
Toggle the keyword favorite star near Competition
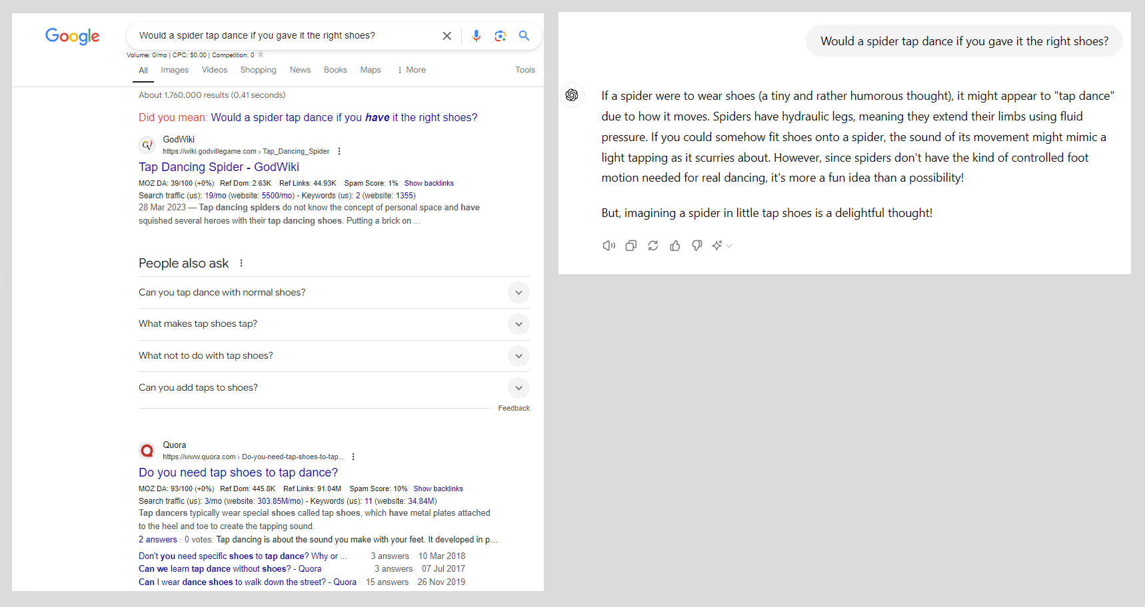coord(259,55)
